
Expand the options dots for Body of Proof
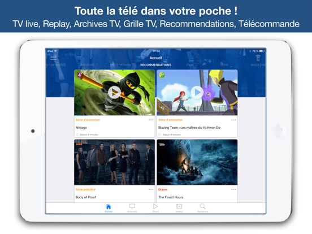tap(151, 189)
